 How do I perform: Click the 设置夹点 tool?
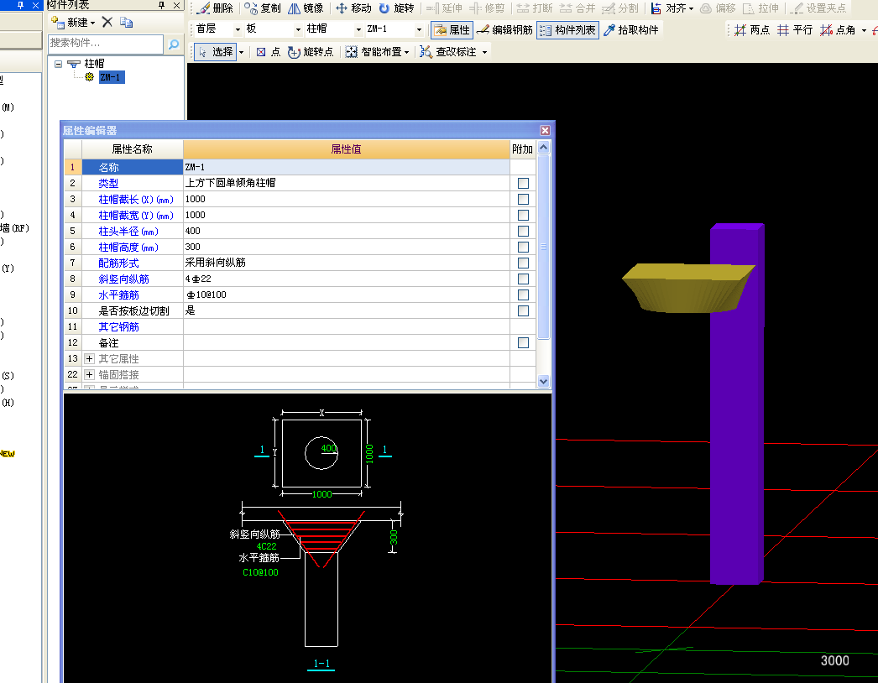coord(818,8)
